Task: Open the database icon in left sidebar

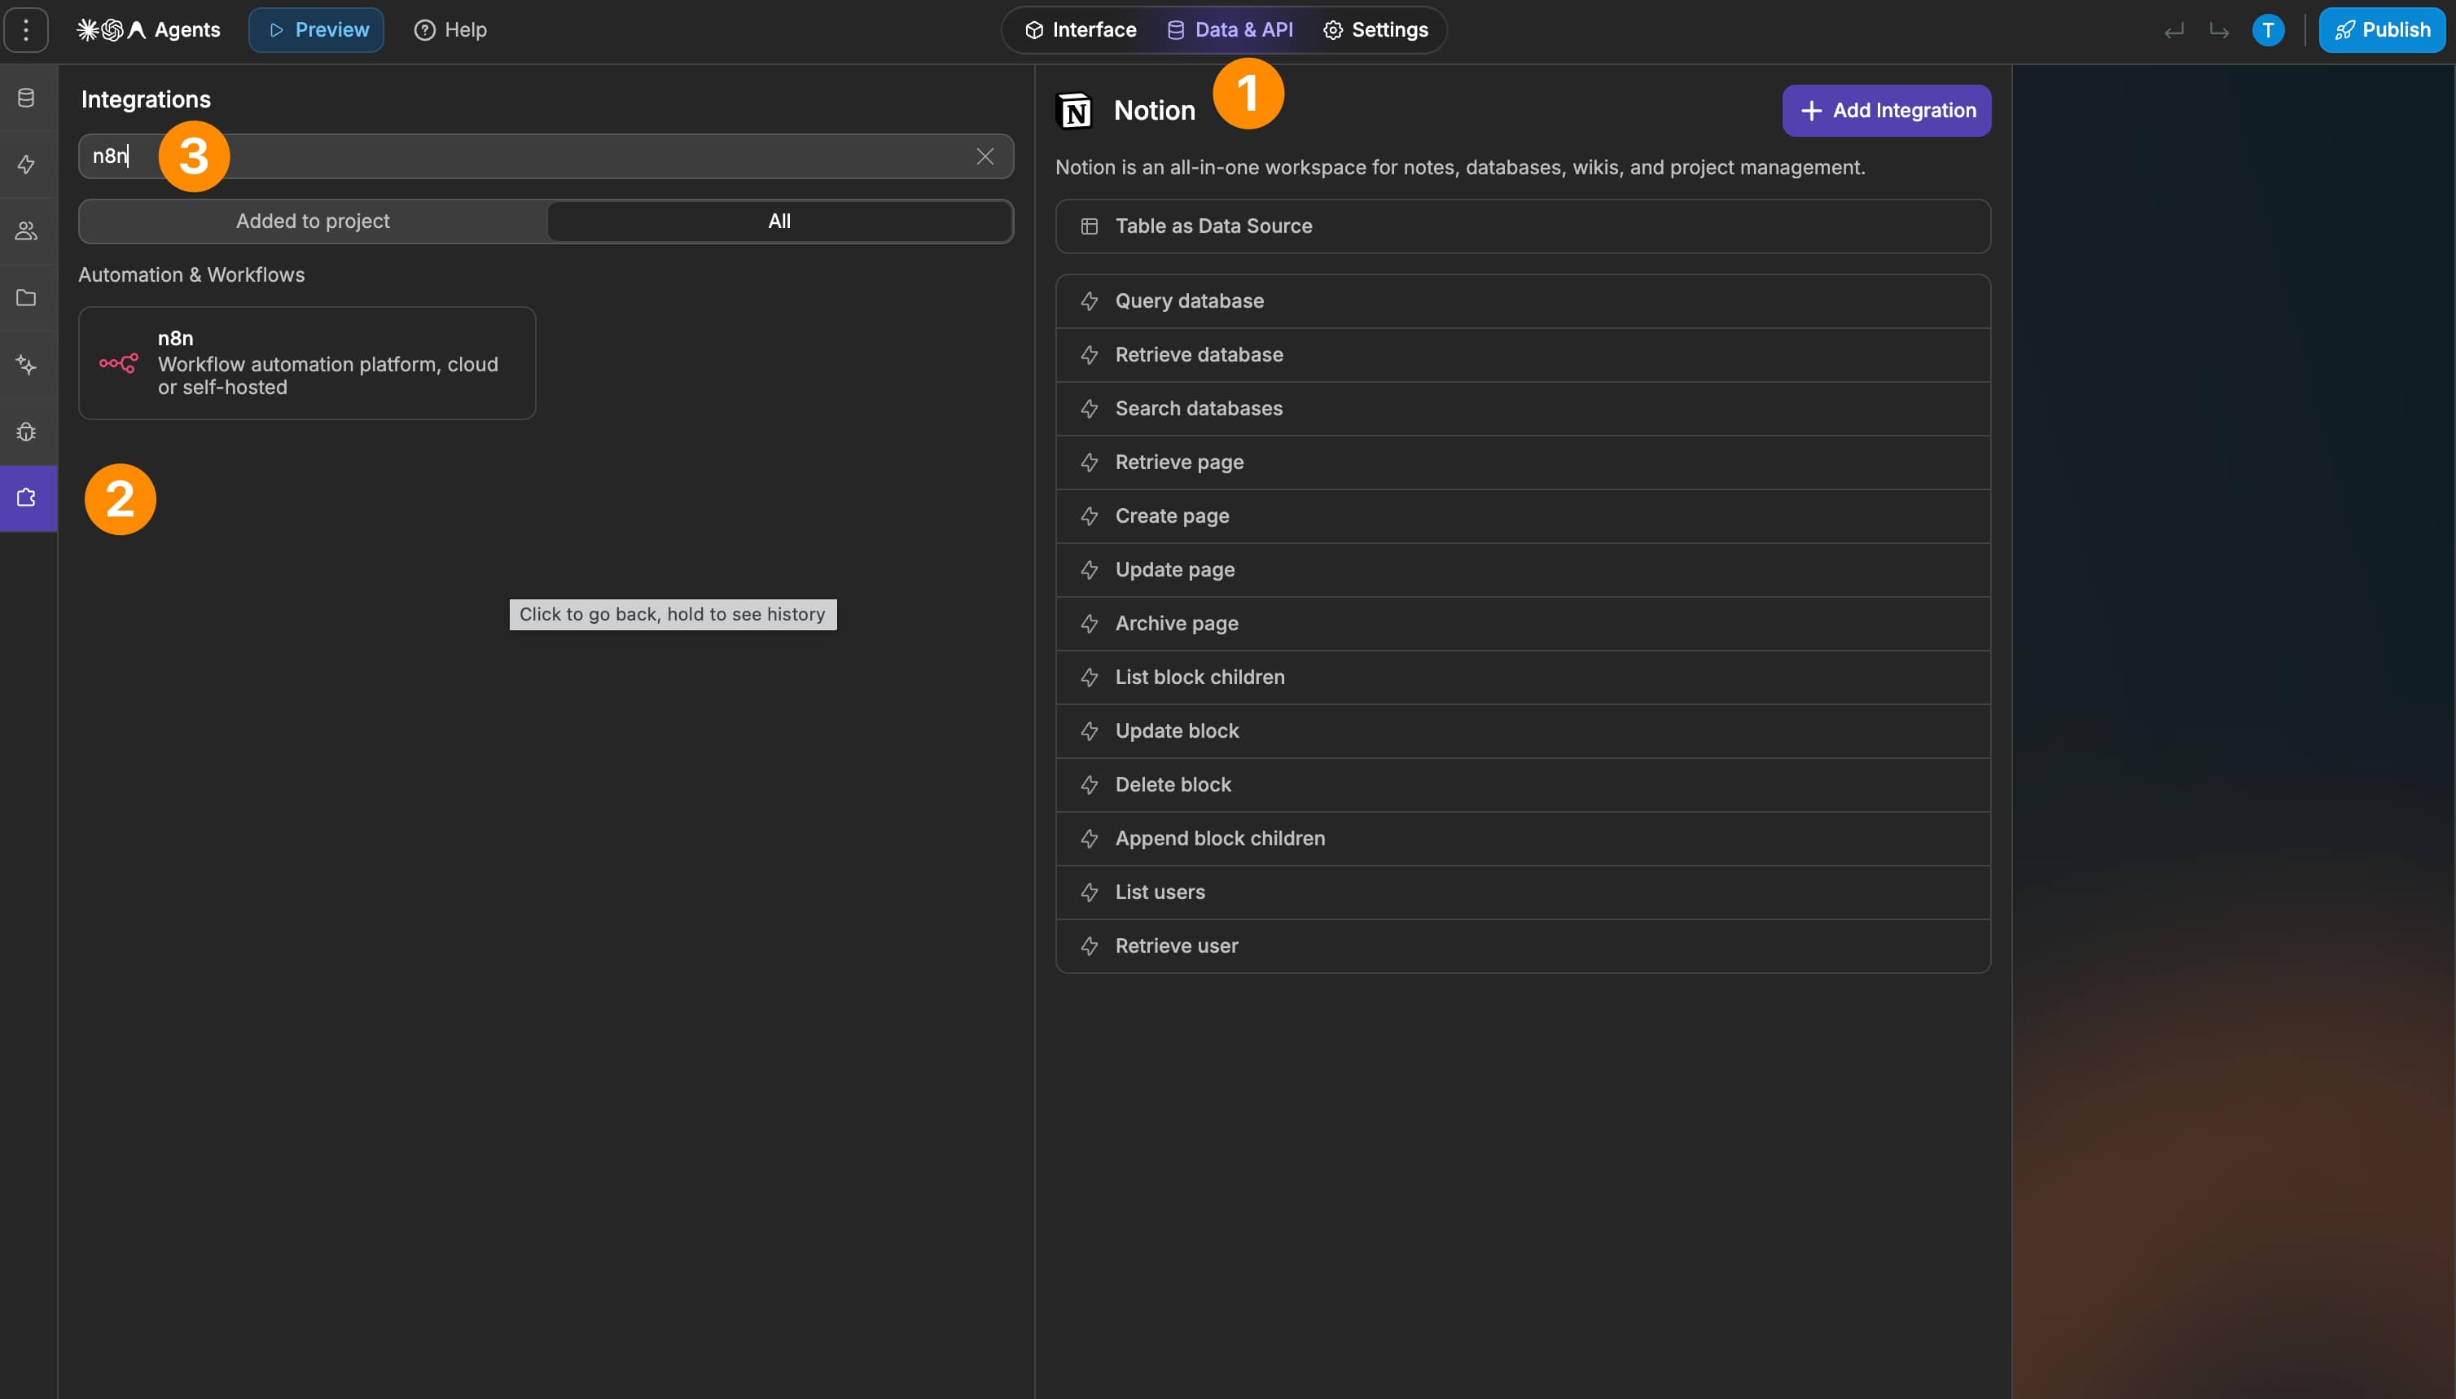Action: [x=27, y=98]
